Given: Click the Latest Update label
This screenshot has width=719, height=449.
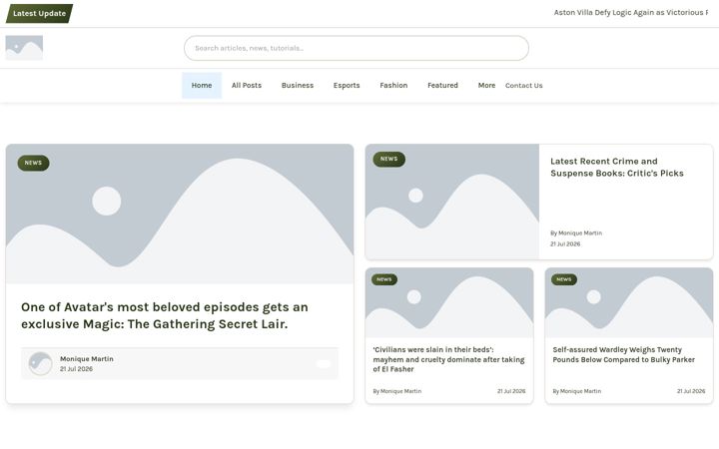Looking at the screenshot, I should coord(39,13).
